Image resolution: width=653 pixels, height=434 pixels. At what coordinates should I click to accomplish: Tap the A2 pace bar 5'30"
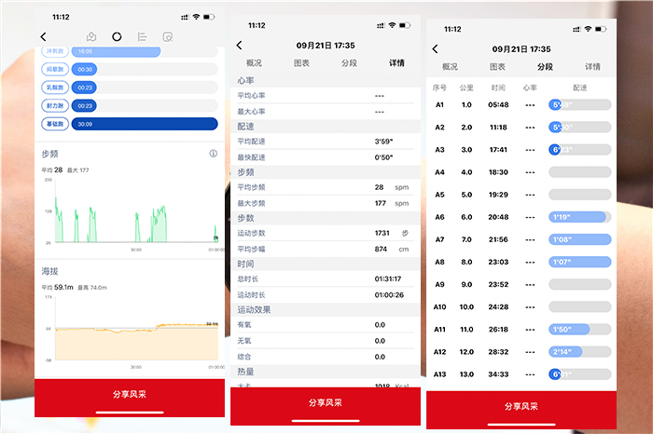[579, 128]
